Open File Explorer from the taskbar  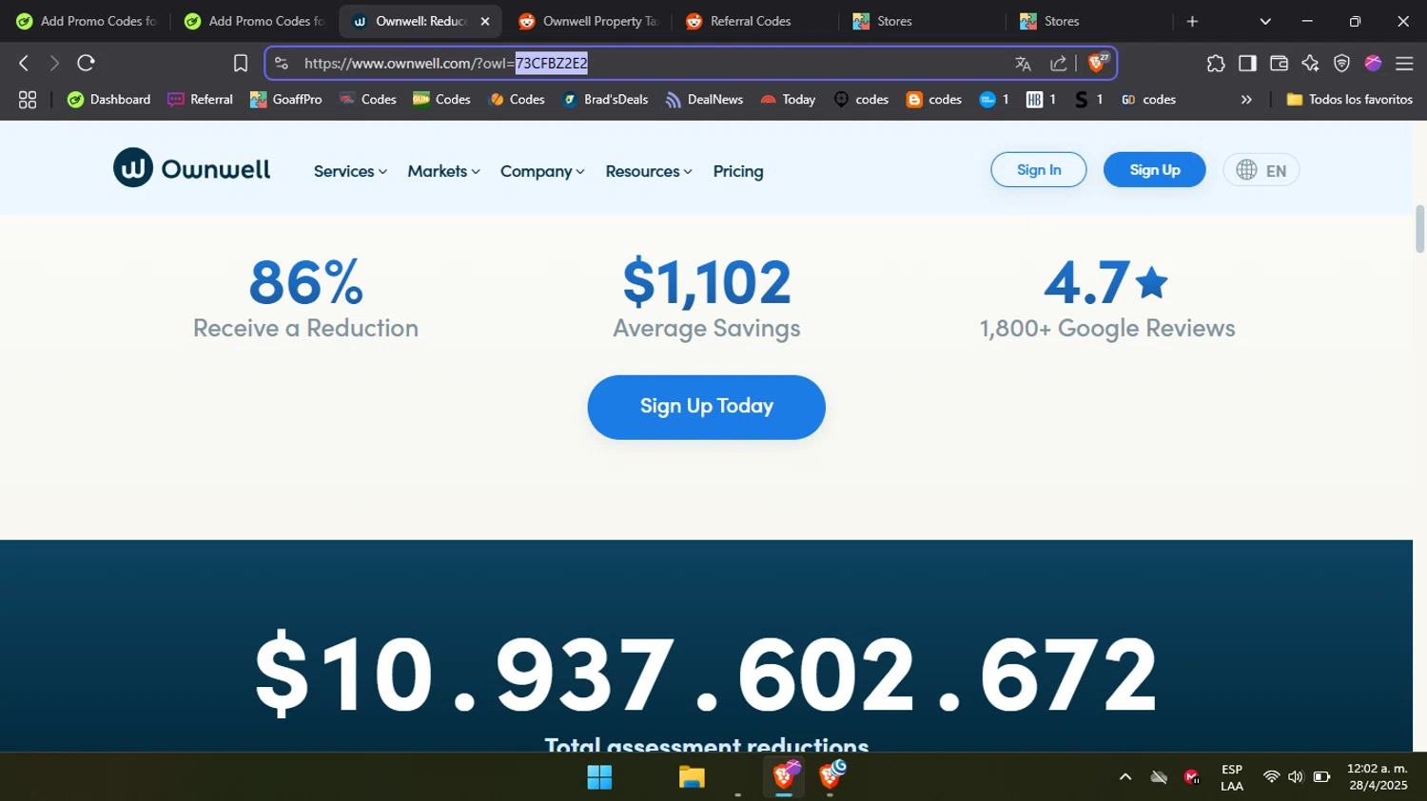[x=692, y=777]
